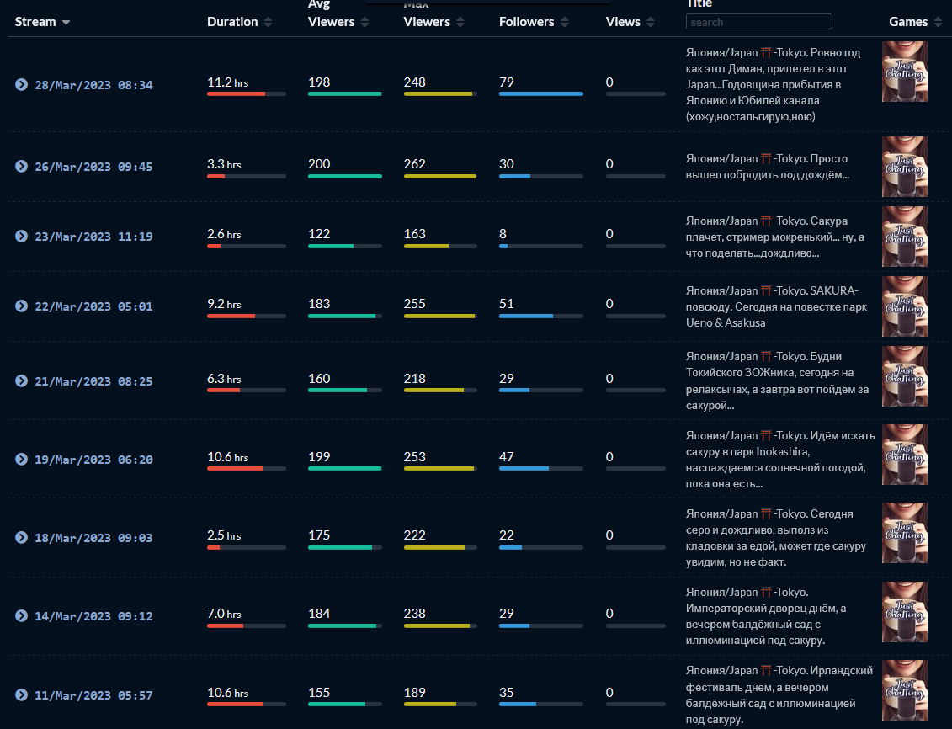Click the followers value 47
952x729 pixels.
507,456
